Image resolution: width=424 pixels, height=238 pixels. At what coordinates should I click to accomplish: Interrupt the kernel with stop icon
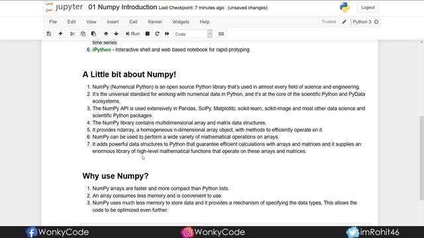(147, 34)
